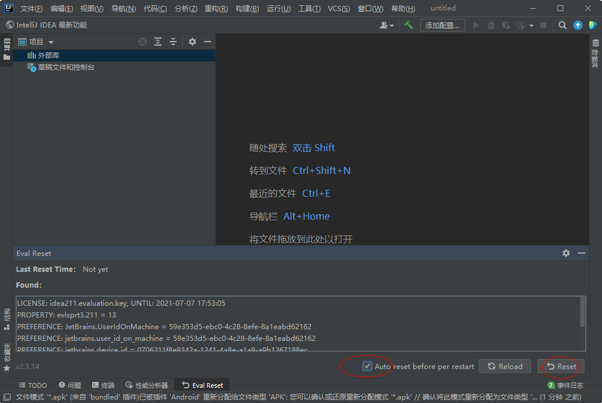Click the Reset button
This screenshot has height=403, width=602.
click(561, 366)
